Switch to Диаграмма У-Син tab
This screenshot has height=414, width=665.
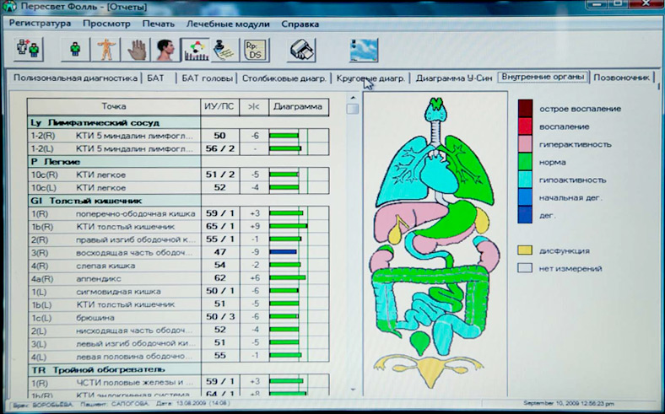(454, 78)
